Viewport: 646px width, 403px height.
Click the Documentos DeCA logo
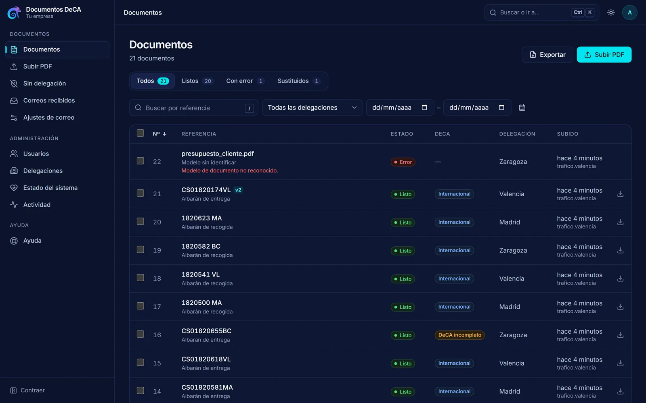pyautogui.click(x=14, y=12)
